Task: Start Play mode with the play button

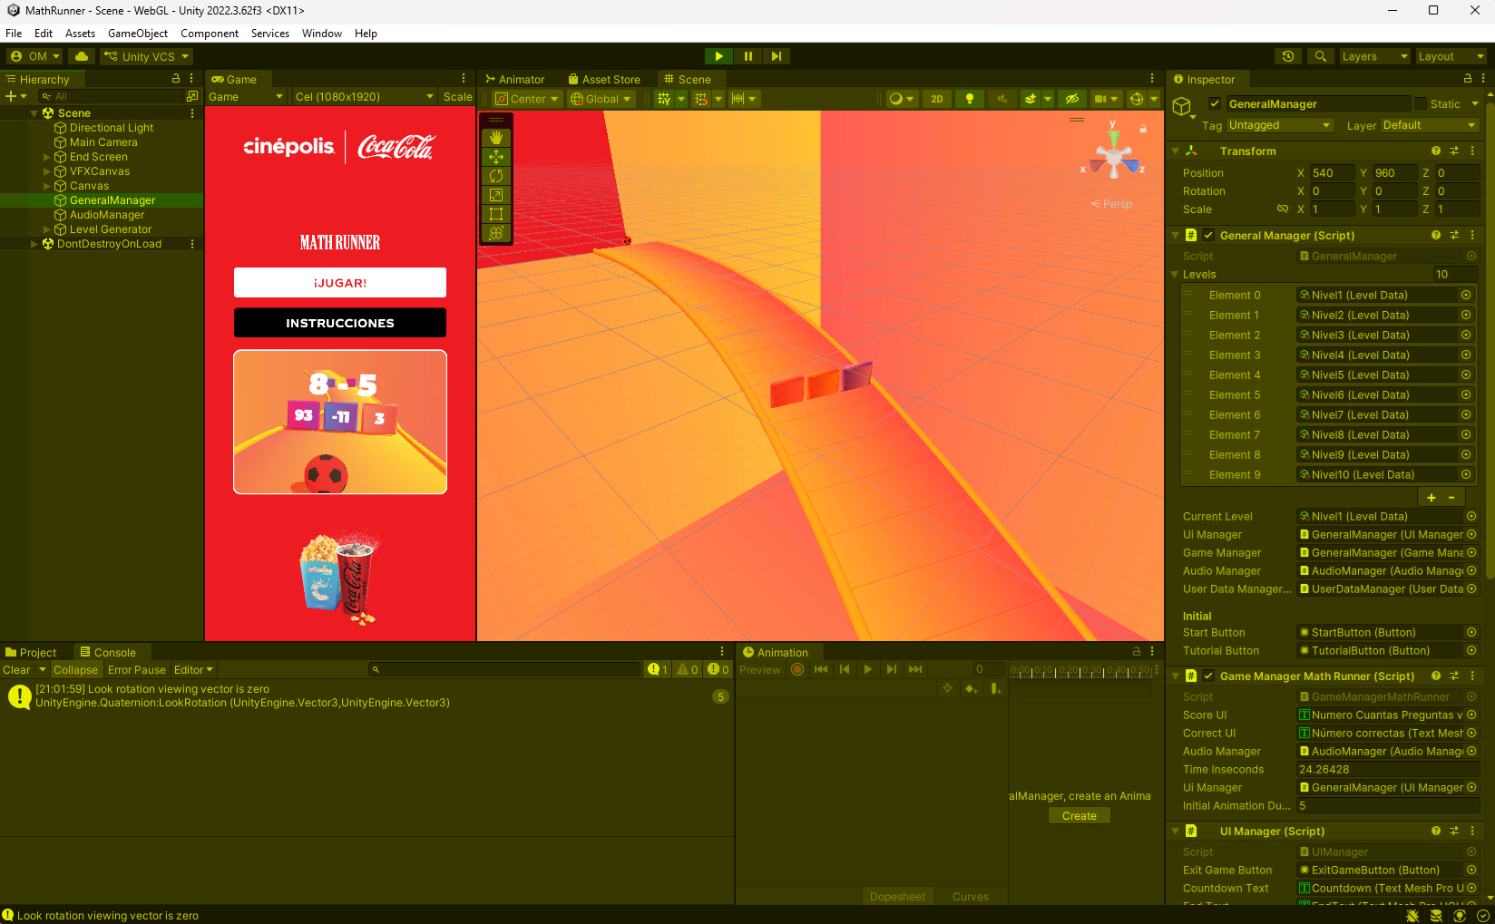Action: pos(718,56)
